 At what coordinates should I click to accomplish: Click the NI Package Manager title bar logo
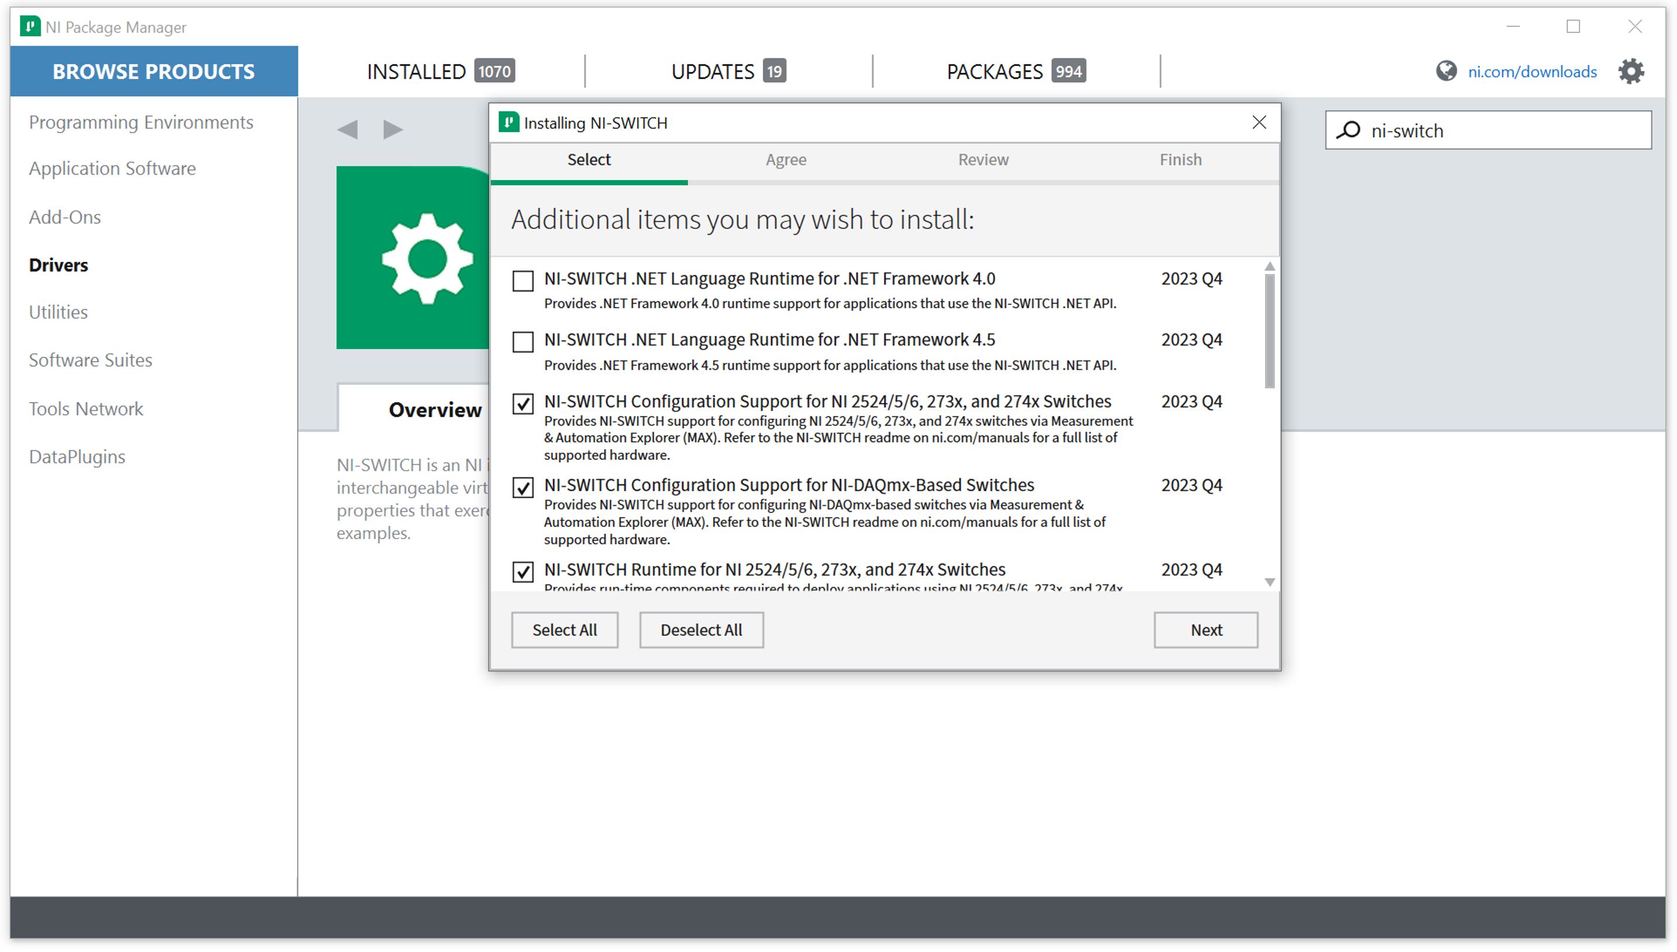point(30,27)
